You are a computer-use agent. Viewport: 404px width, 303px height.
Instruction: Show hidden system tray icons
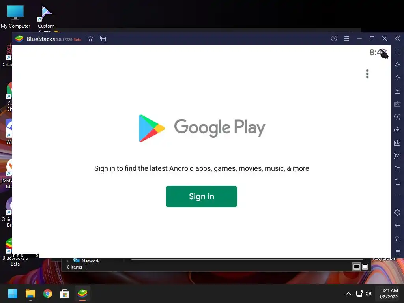[x=348, y=294]
